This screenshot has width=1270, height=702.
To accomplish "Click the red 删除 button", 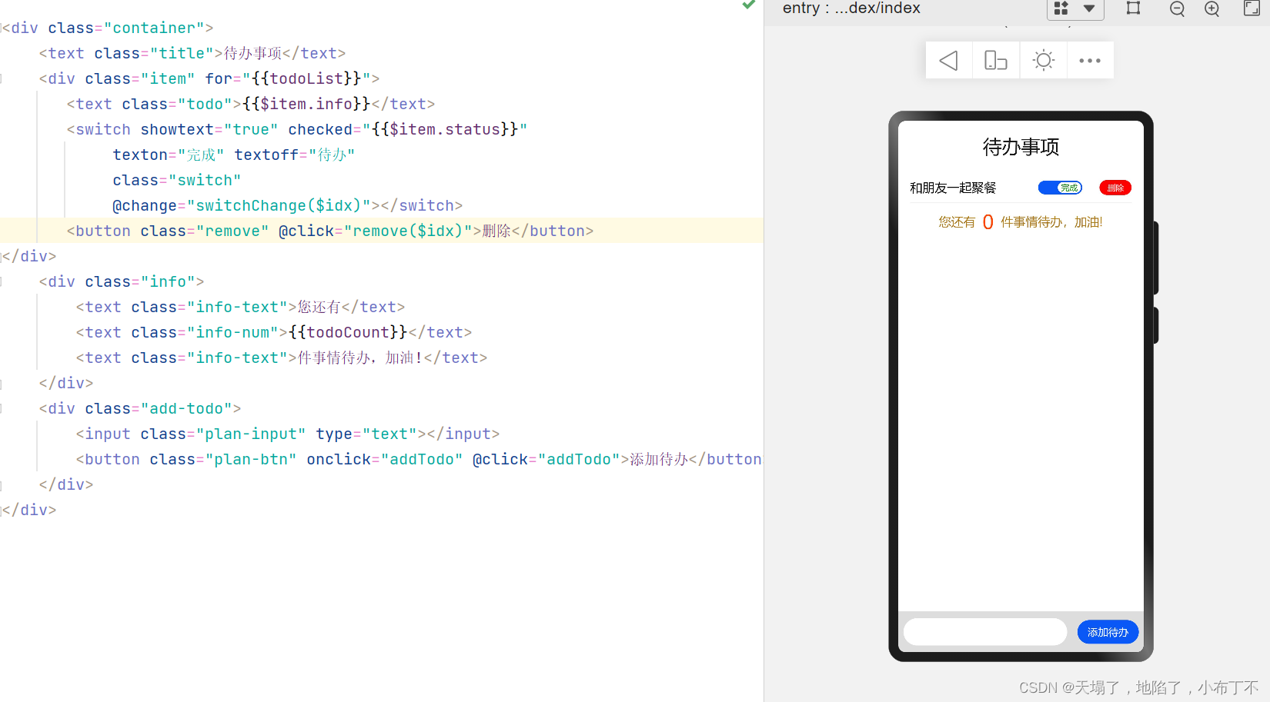I will (1115, 188).
